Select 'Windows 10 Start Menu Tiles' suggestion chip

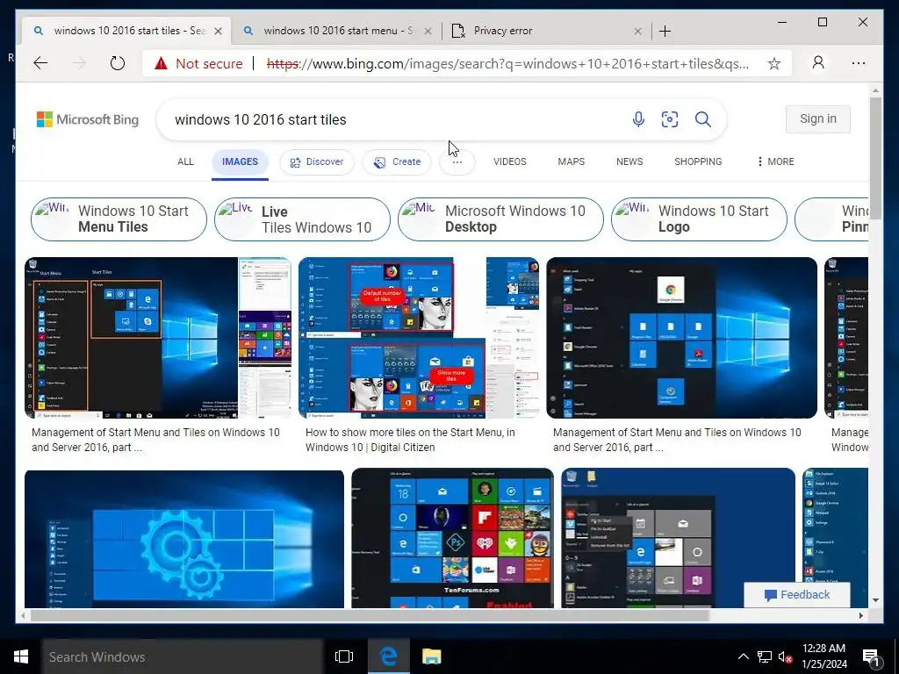[119, 219]
